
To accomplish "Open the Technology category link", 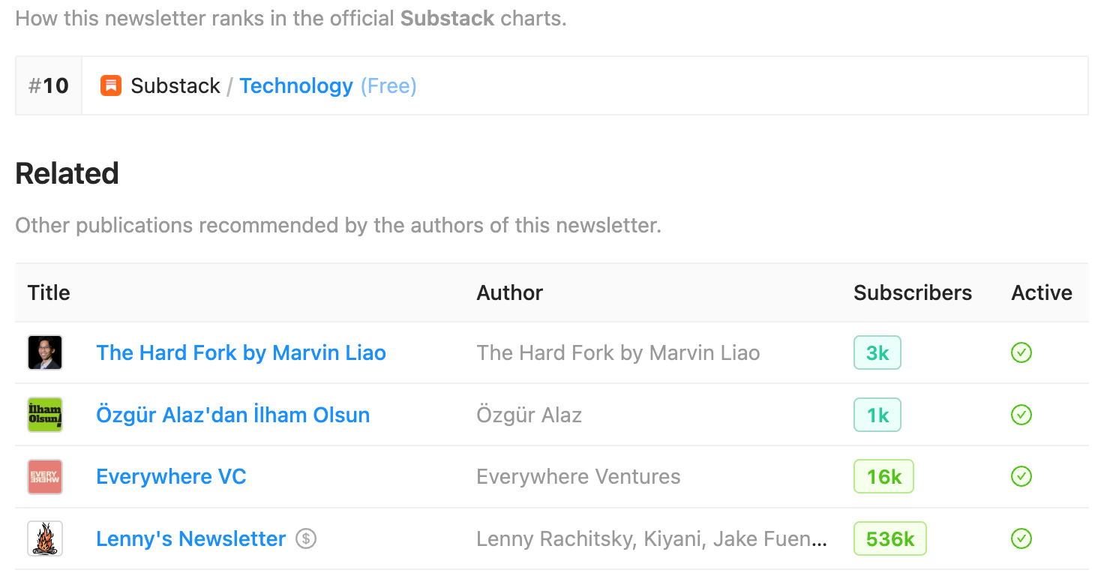I will (x=296, y=86).
